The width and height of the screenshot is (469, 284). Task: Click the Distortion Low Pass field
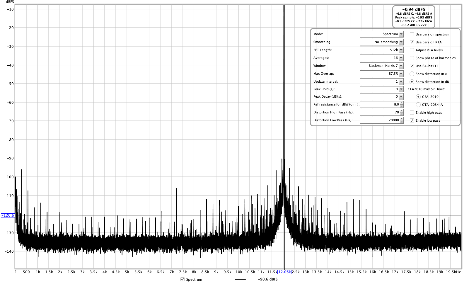click(380, 120)
